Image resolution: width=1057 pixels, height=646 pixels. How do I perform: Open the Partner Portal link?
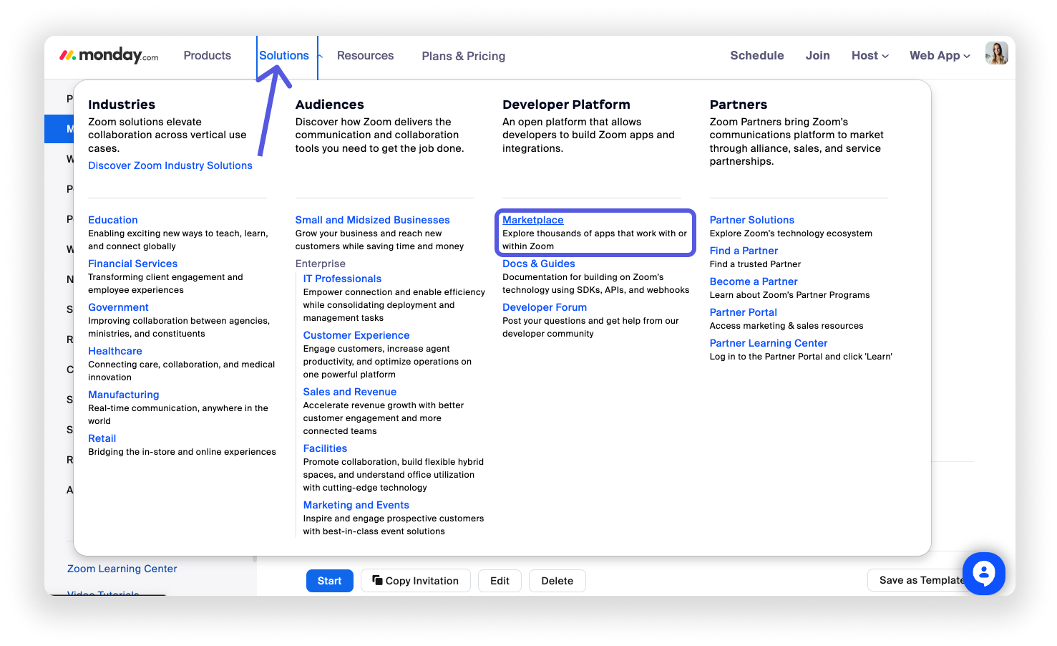click(x=744, y=312)
